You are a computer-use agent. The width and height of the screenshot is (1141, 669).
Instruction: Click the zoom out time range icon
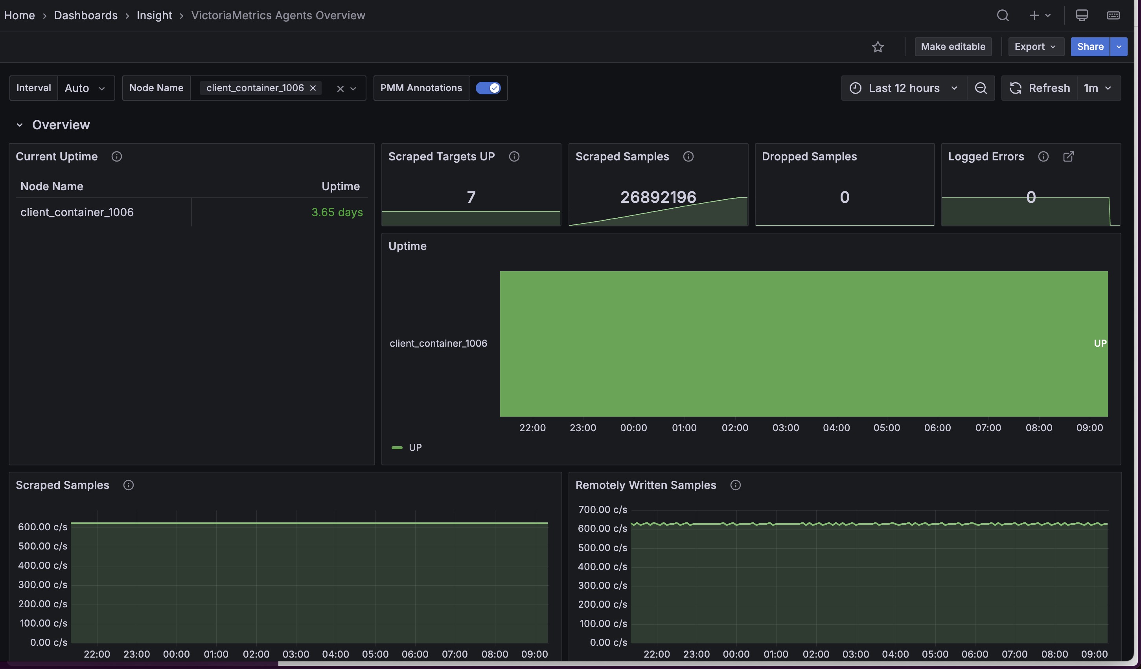[980, 88]
